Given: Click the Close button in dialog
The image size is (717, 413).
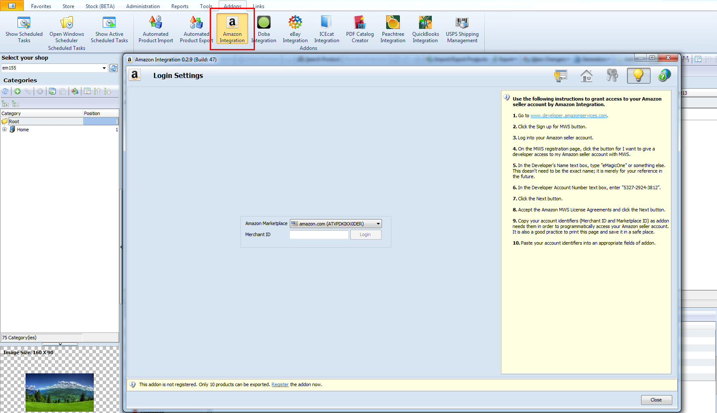Looking at the screenshot, I should coord(656,400).
